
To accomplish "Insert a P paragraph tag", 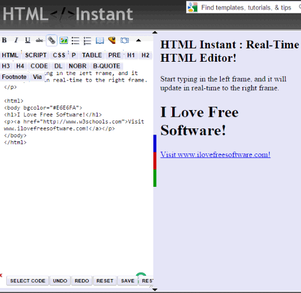I will pos(74,55).
